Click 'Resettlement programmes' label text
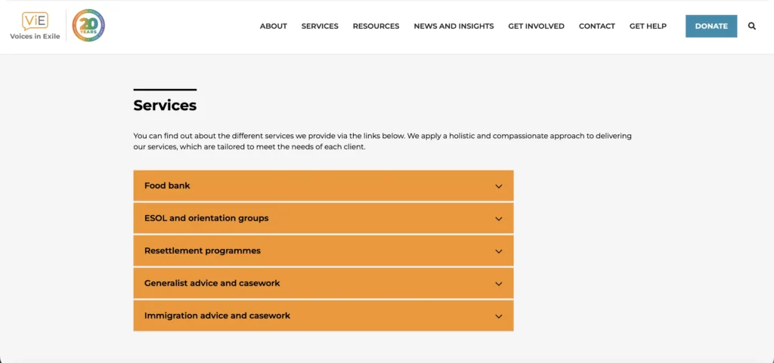The height and width of the screenshot is (363, 774). pos(203,251)
